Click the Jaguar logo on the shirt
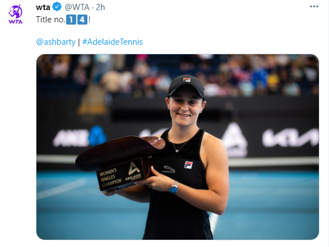 pos(169,169)
